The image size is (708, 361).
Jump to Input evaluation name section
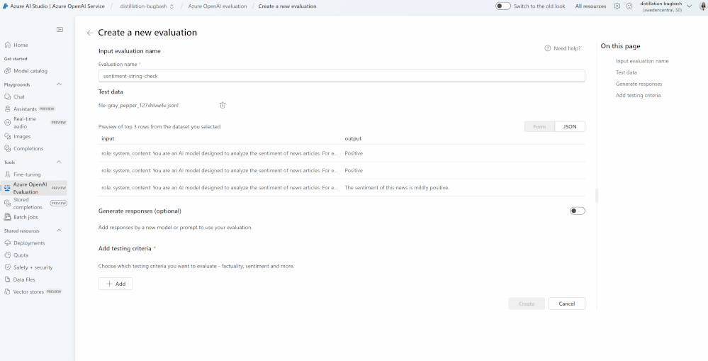642,61
